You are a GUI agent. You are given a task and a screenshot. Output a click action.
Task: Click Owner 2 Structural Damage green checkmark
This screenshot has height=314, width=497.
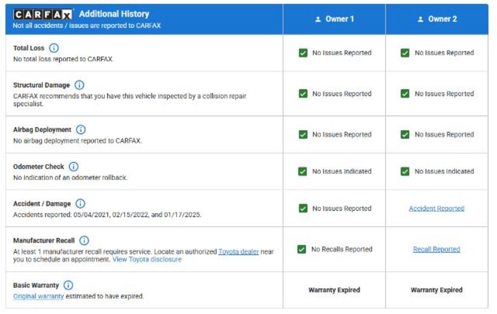(405, 94)
